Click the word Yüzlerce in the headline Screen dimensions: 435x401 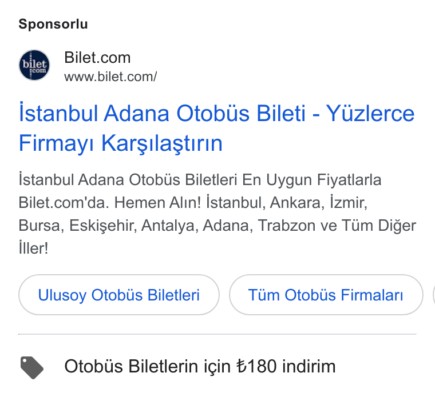click(370, 114)
